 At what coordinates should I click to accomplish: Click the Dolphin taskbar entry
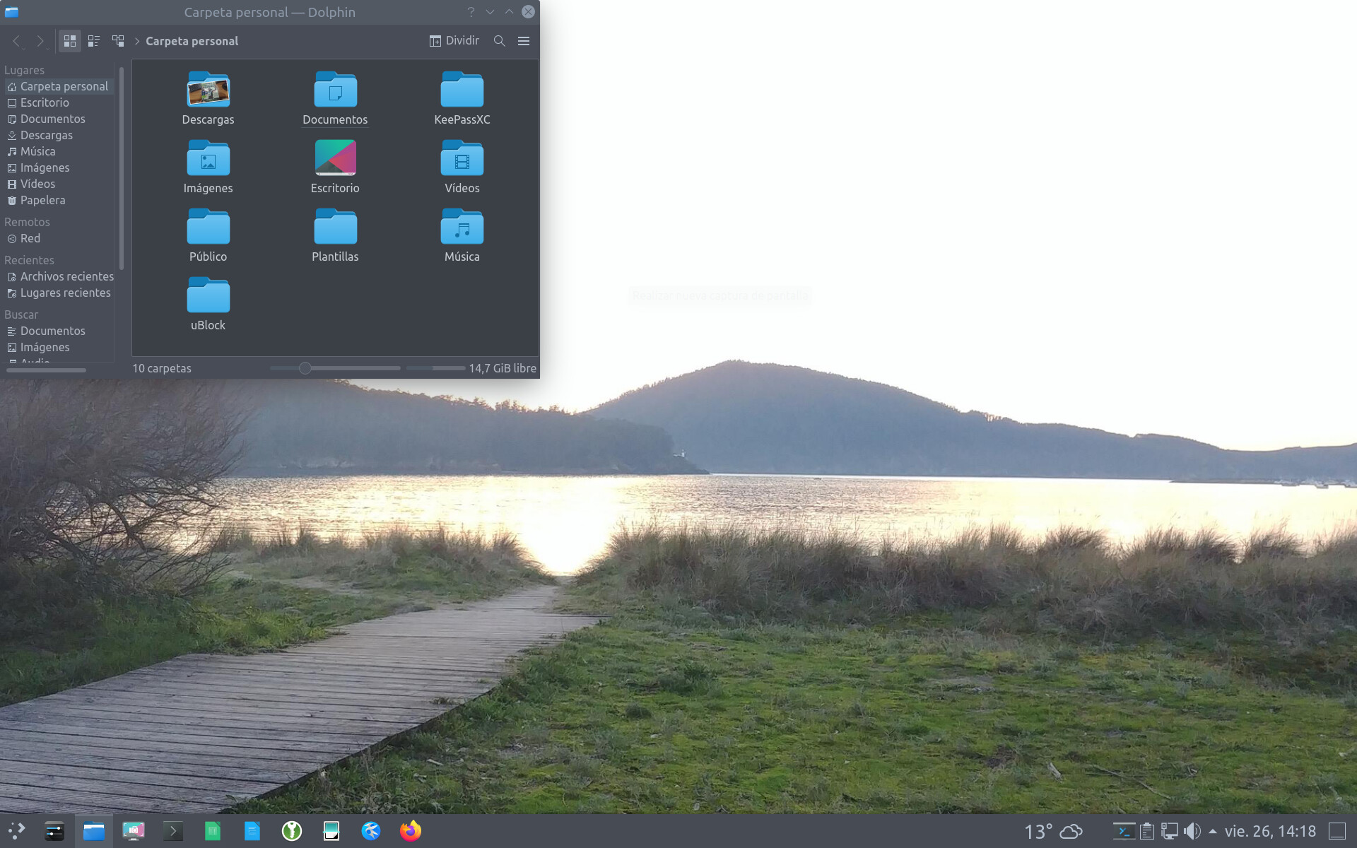[x=94, y=831]
